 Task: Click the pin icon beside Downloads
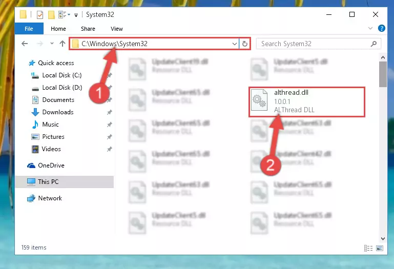[x=109, y=112]
